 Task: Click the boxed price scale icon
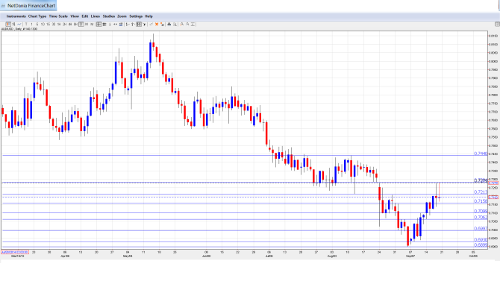(139, 24)
